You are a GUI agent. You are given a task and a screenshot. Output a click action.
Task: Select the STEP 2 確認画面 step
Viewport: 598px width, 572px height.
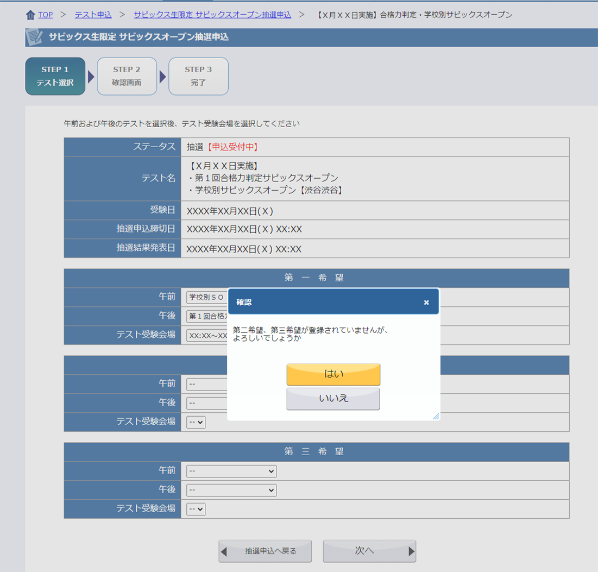[x=127, y=77]
